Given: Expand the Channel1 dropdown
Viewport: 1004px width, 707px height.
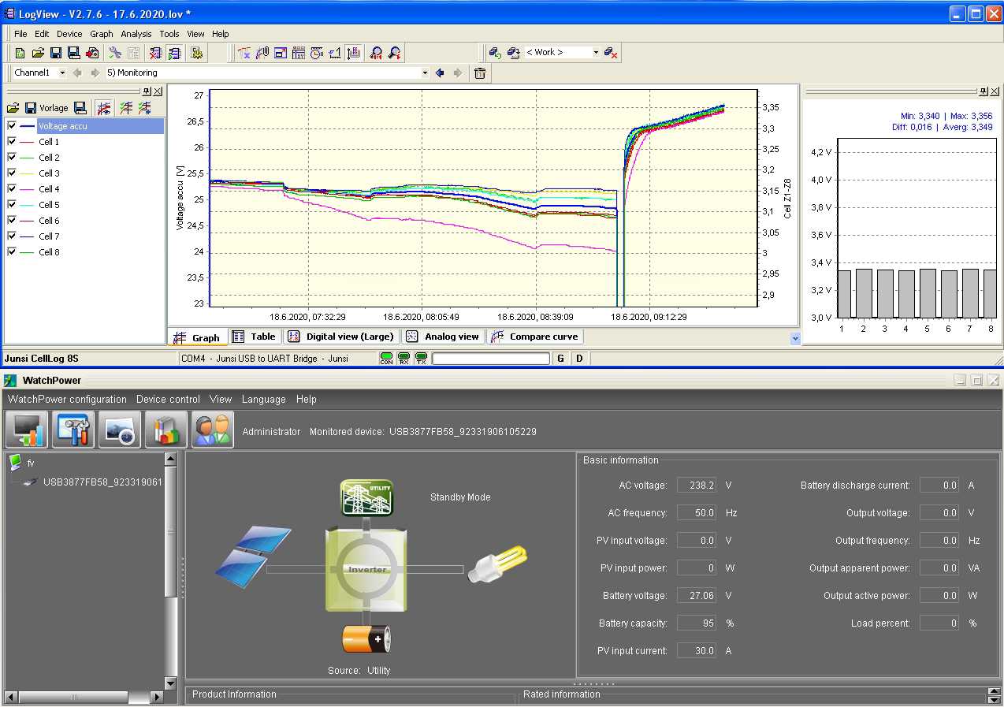Looking at the screenshot, I should [62, 73].
